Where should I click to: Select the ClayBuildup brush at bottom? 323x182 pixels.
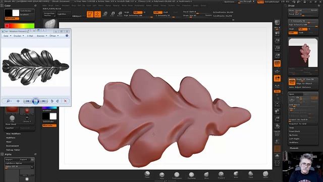[192, 175]
